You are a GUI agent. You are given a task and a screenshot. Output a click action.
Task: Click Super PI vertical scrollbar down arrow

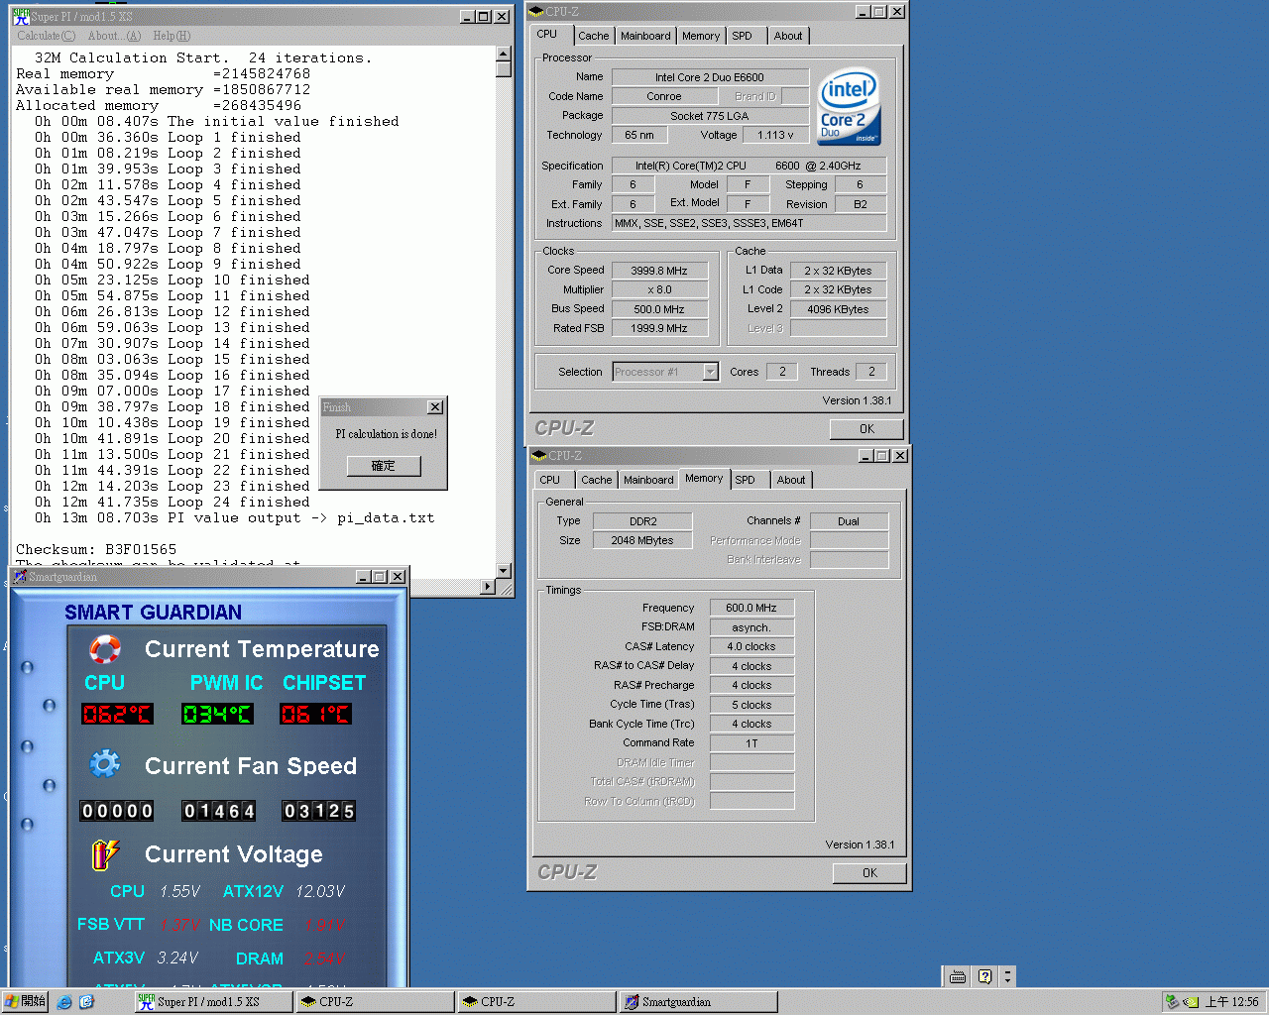(504, 570)
